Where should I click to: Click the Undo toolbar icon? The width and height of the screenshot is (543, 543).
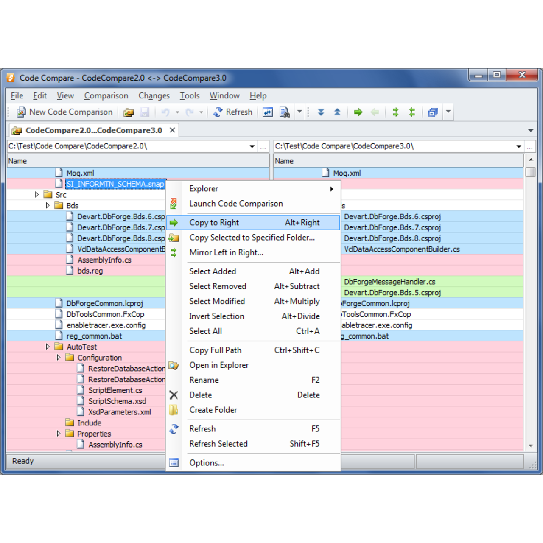pos(165,112)
